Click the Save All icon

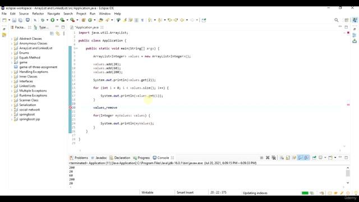point(20,20)
